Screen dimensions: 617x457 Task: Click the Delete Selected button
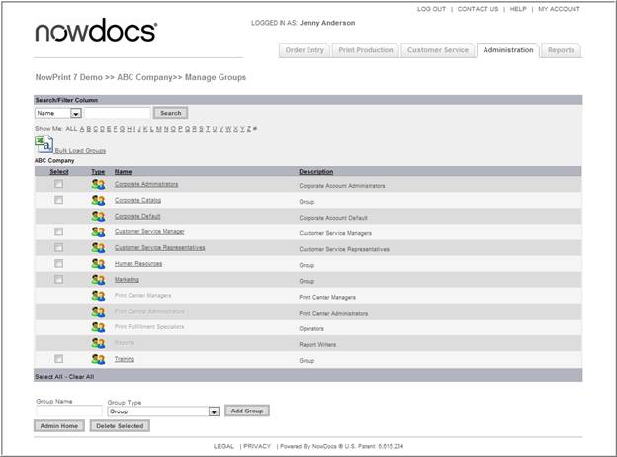tap(120, 426)
